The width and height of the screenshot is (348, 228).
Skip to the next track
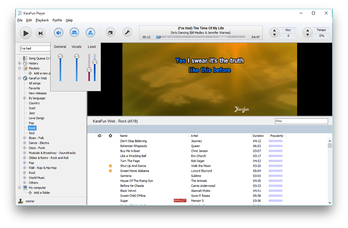click(x=40, y=33)
